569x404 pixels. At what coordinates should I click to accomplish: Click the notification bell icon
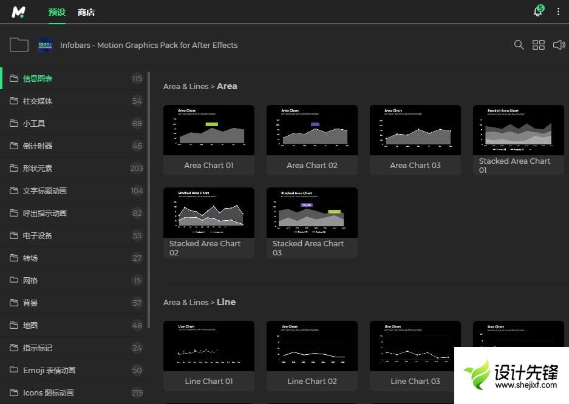tap(537, 12)
